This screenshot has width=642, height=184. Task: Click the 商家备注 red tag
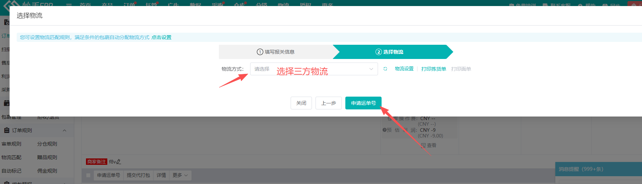(x=97, y=162)
